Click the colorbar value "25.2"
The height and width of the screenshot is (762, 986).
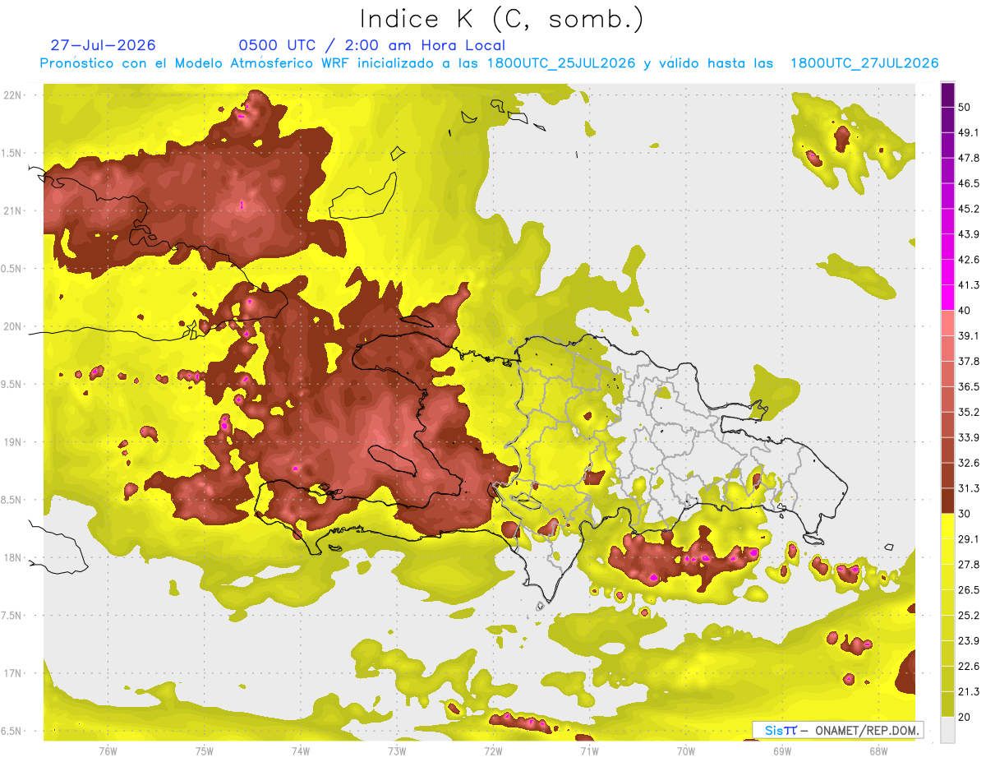969,616
